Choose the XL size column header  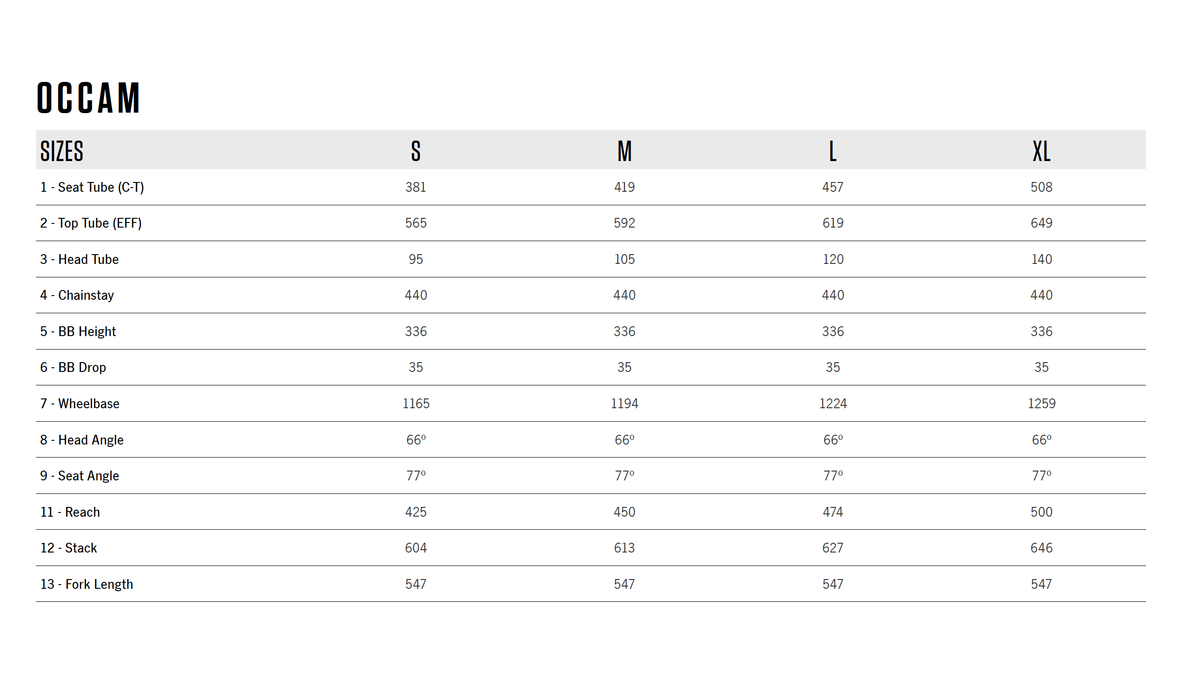[x=1041, y=151]
